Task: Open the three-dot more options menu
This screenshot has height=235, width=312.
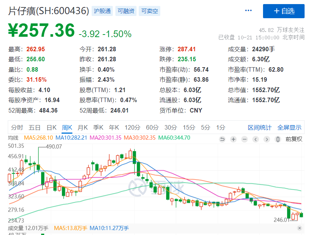Action: [x=248, y=10]
